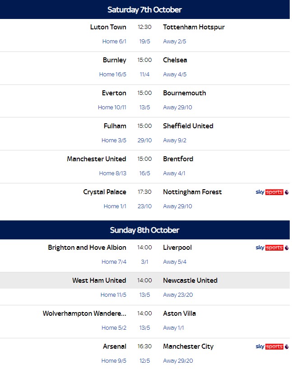The image size is (292, 374).
Task: Select Away 2/5 odds for Tottenham Hotspur
Action: (175, 42)
